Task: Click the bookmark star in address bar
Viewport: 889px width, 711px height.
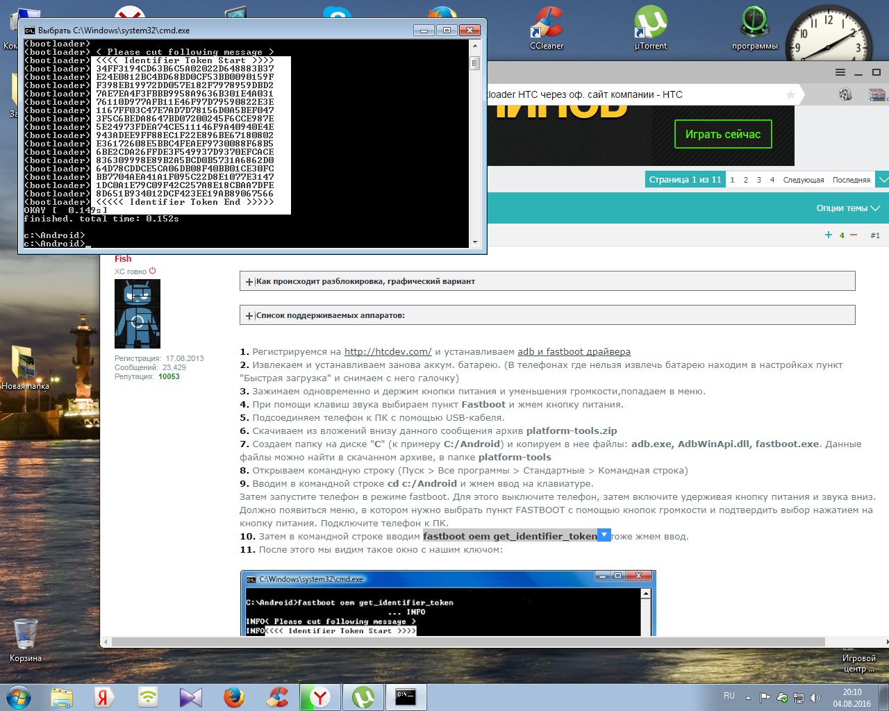Action: tap(790, 94)
